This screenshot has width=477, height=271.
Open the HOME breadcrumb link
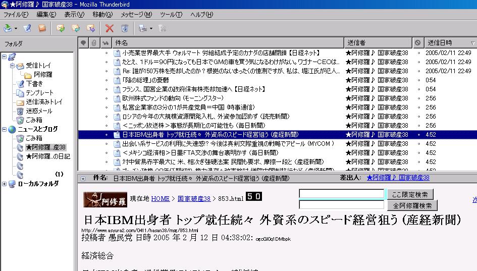click(x=161, y=199)
